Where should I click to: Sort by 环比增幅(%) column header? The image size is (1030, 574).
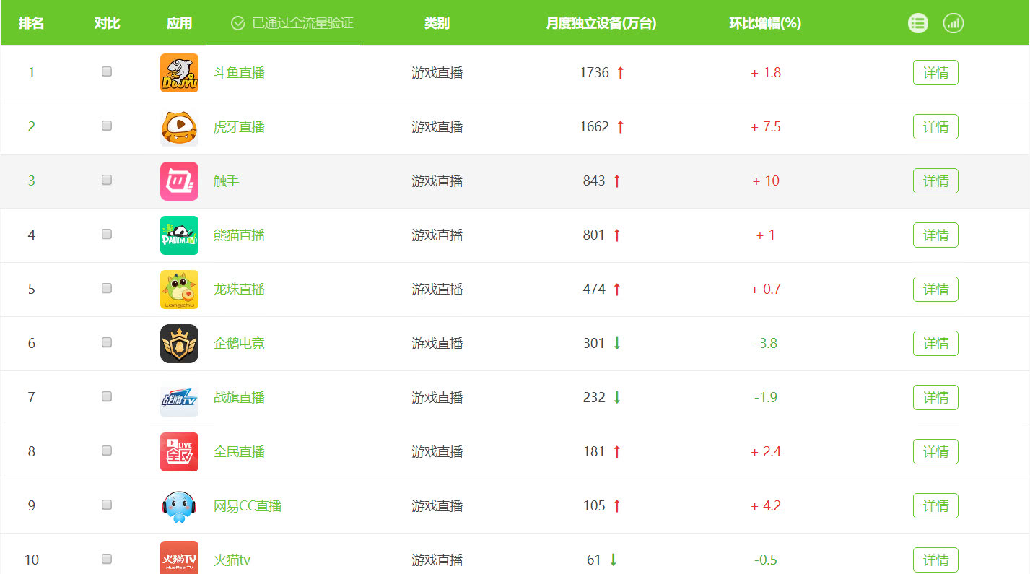(x=765, y=23)
